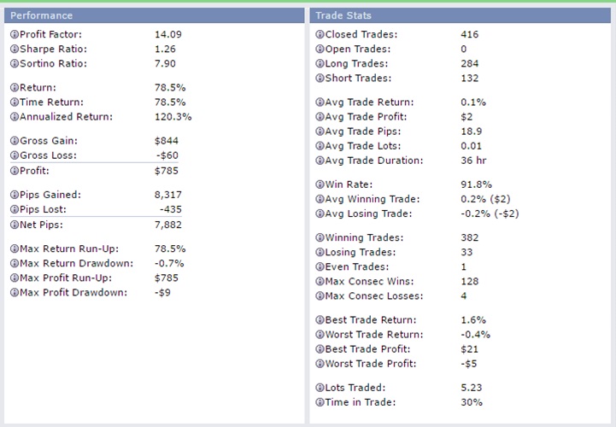The height and width of the screenshot is (427, 616).
Task: Open the info icon for Time in Trade
Action: (x=320, y=402)
